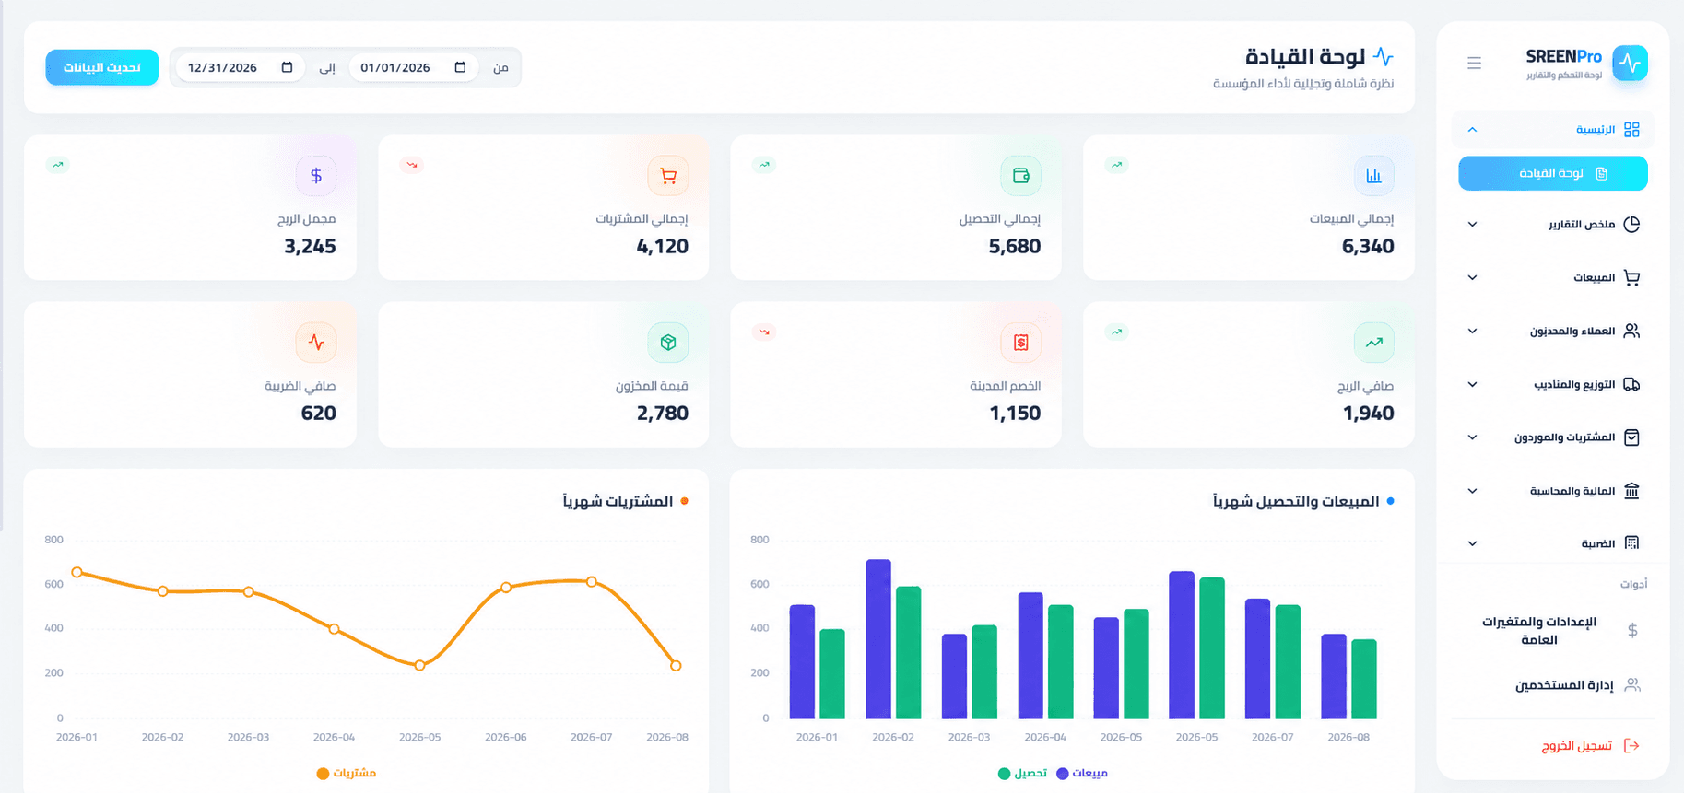Viewport: 1684px width, 793px height.
Task: Click the 2026-07 point on المشتريات line
Action: pos(591,582)
